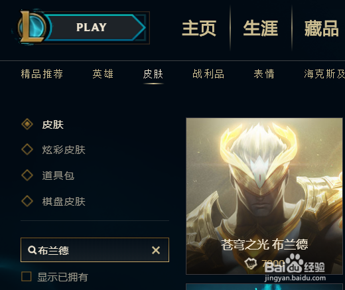Open the 主页 main tab
Viewport: 345px width, 290px height.
(199, 28)
